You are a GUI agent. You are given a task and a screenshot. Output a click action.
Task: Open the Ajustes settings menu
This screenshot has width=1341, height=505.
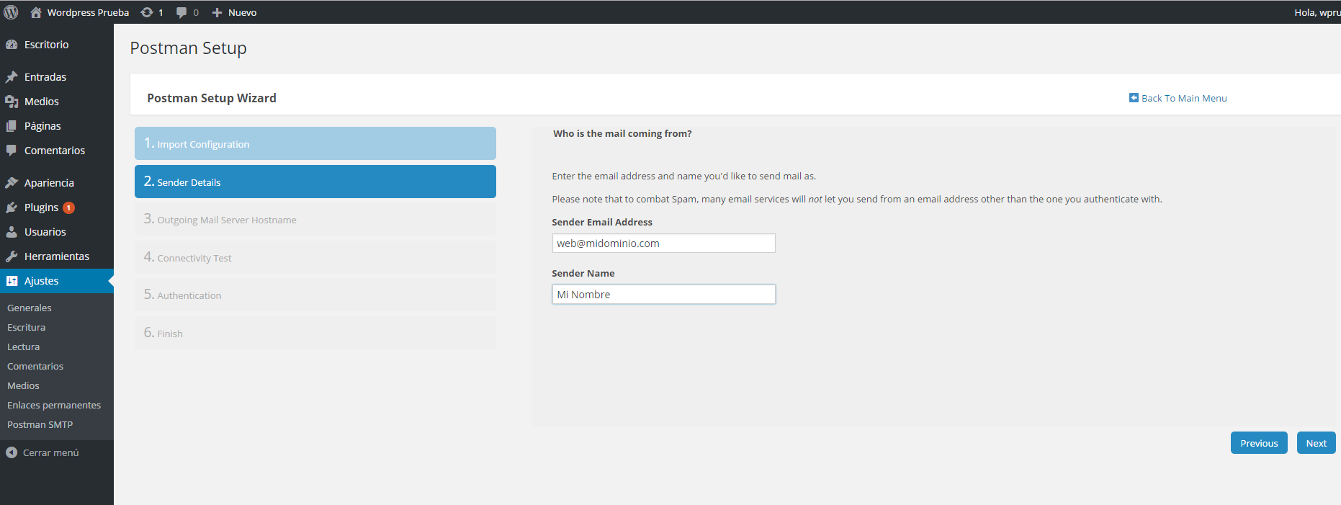tap(57, 281)
